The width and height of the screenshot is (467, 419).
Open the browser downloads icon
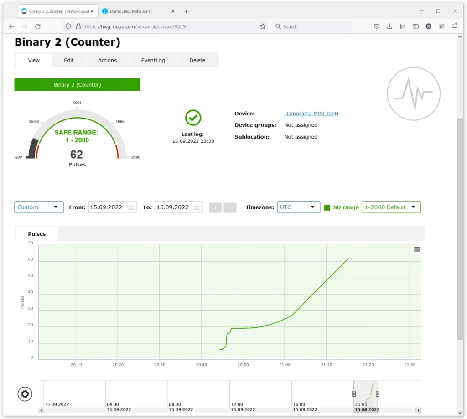pos(389,26)
